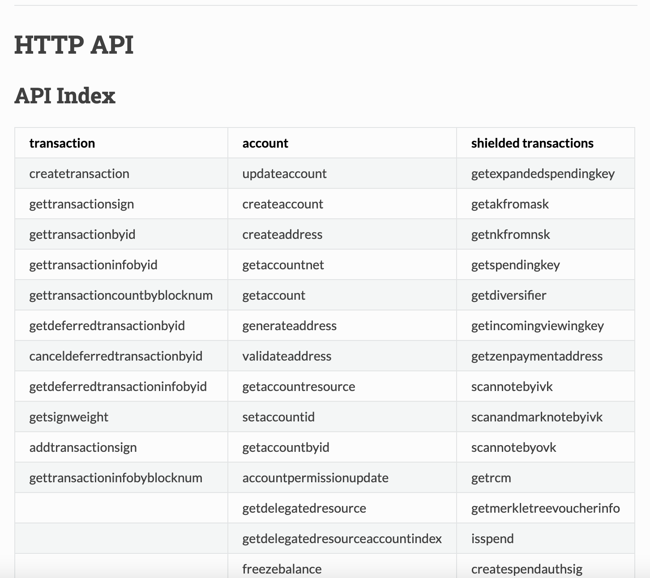Click the account column header
The image size is (650, 578).
click(x=265, y=143)
